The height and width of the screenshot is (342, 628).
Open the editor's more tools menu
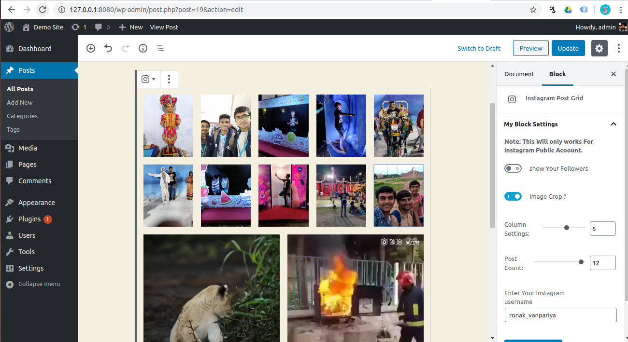point(619,48)
